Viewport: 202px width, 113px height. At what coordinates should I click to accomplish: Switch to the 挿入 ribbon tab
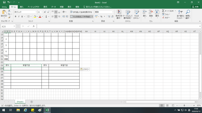[x=22, y=7]
